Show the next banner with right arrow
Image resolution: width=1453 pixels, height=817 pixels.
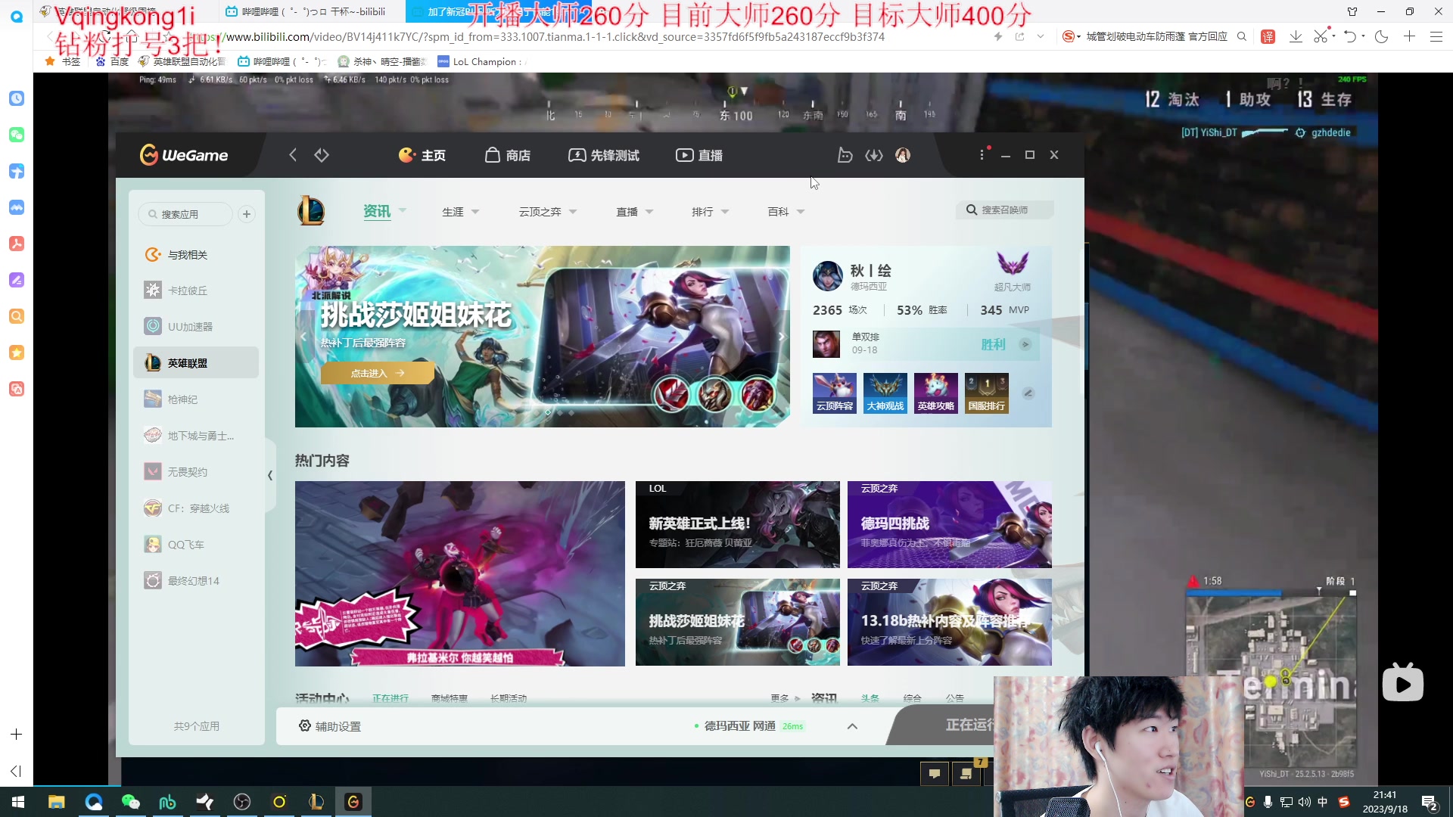pyautogui.click(x=782, y=337)
